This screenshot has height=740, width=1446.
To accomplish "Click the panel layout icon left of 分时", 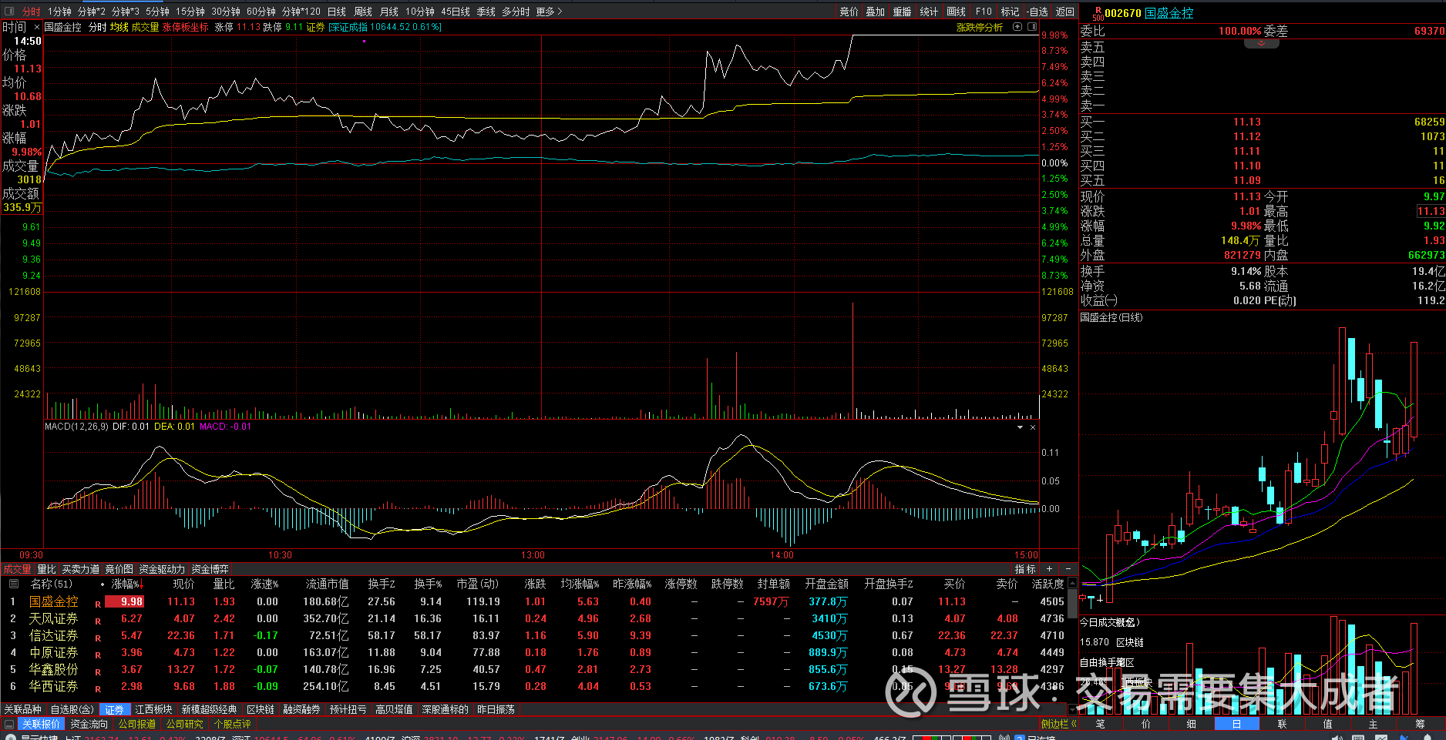I will pos(11,12).
